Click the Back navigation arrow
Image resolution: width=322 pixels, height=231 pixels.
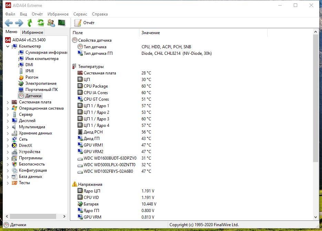click(9, 23)
